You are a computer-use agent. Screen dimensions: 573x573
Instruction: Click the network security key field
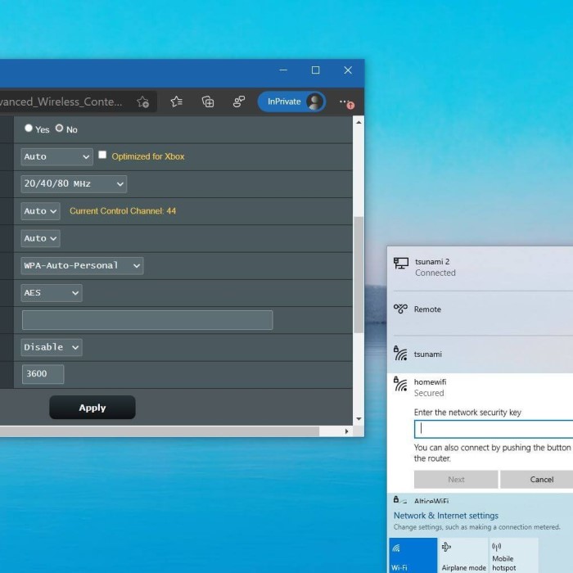pos(494,429)
